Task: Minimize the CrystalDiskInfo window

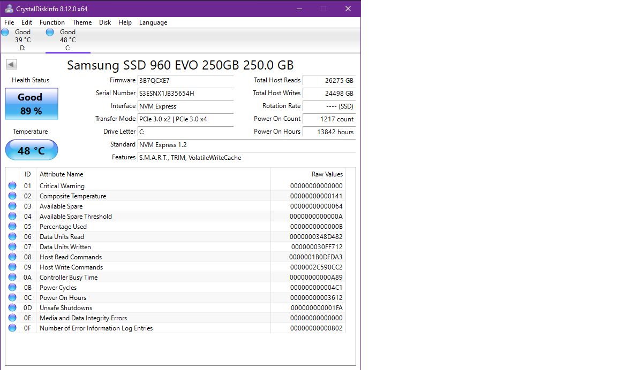Action: (x=299, y=9)
